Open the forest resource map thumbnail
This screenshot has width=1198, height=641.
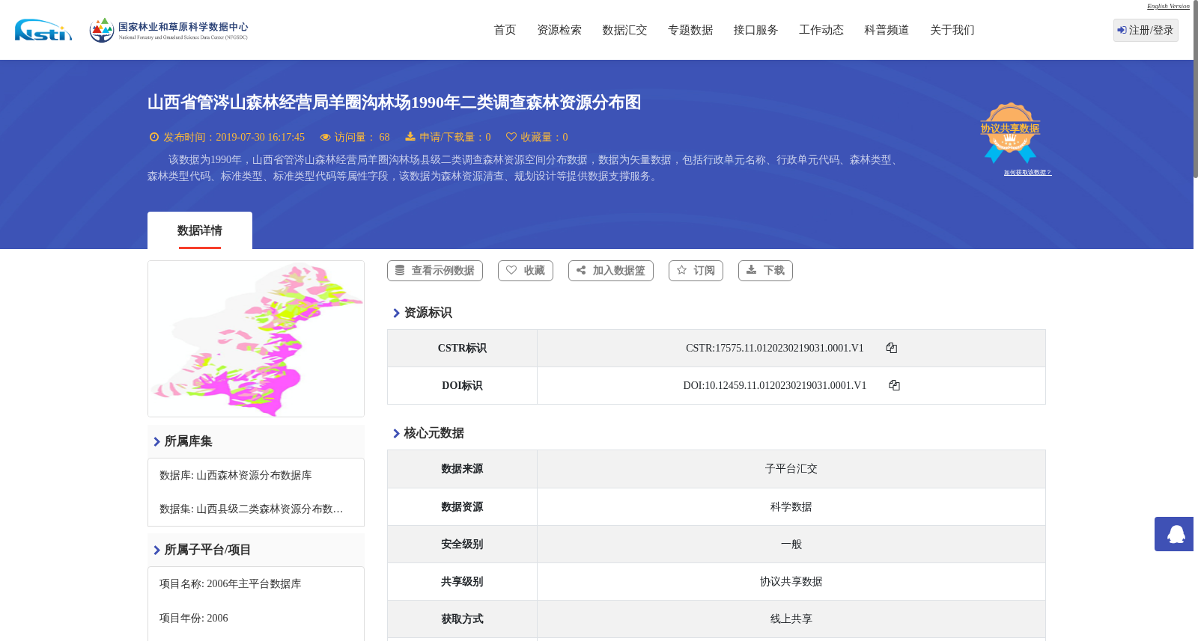click(x=256, y=339)
